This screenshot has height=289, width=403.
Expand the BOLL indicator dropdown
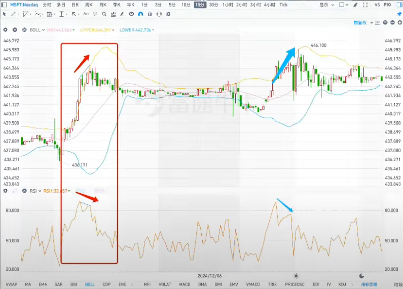(x=38, y=30)
